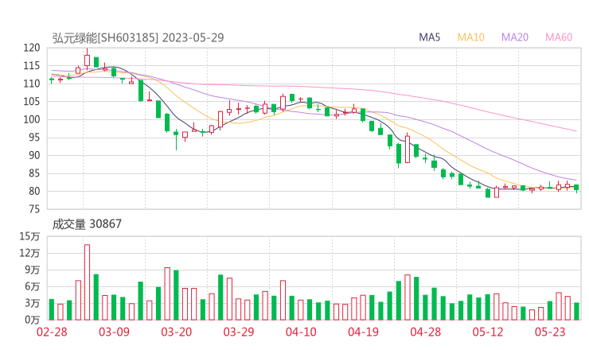
Task: Click the 04-10 date label
Action: (301, 332)
